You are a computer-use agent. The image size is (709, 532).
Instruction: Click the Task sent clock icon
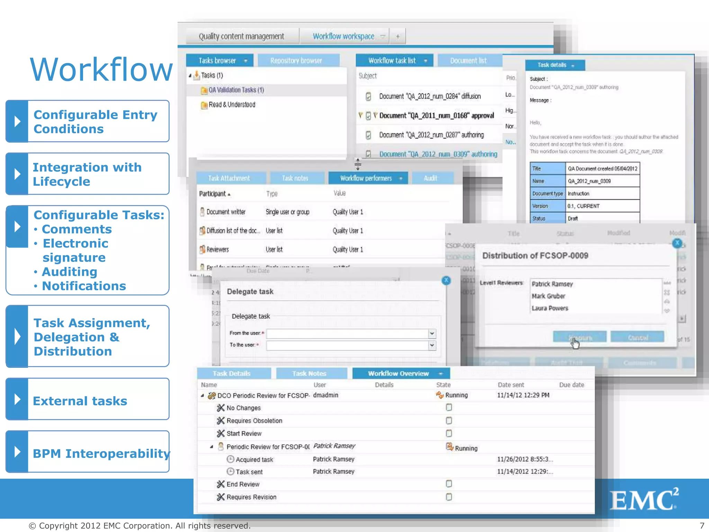pyautogui.click(x=230, y=472)
